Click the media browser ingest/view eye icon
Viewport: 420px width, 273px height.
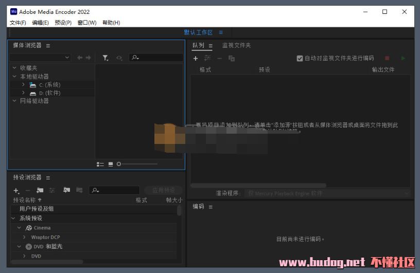(x=119, y=58)
